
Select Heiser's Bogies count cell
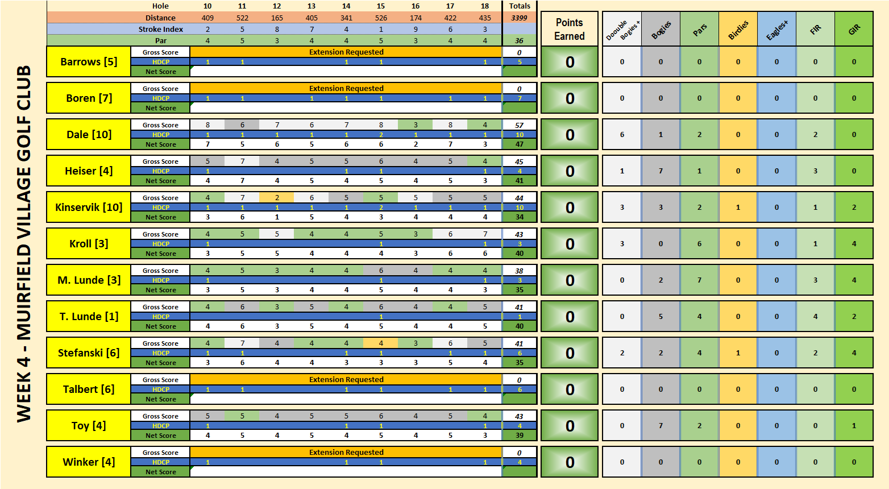coord(660,171)
